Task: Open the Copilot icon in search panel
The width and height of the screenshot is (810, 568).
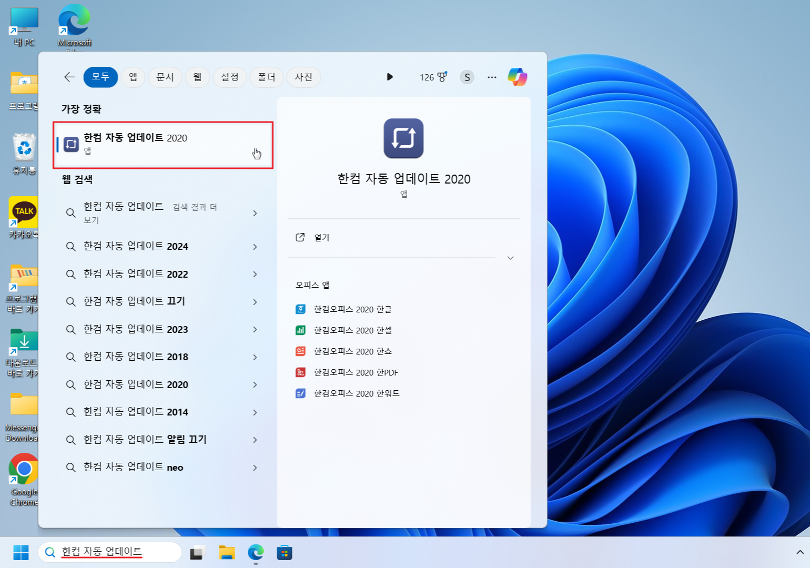Action: (x=518, y=77)
